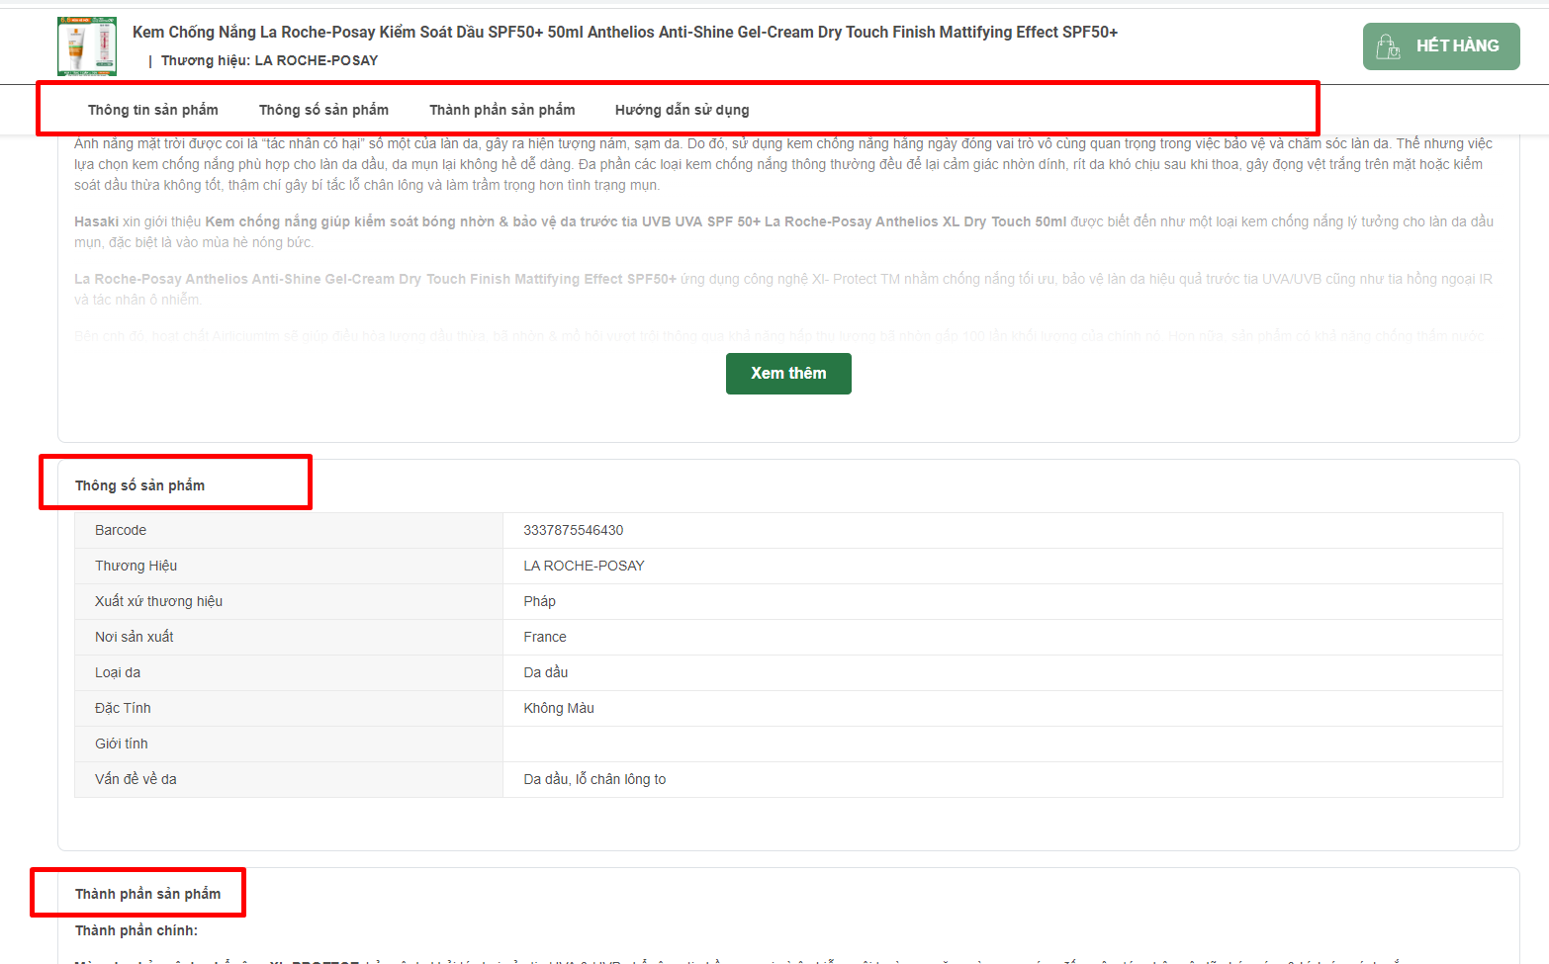Image resolution: width=1549 pixels, height=964 pixels.
Task: Click the Thành phần chính: subheading
Action: point(137,930)
